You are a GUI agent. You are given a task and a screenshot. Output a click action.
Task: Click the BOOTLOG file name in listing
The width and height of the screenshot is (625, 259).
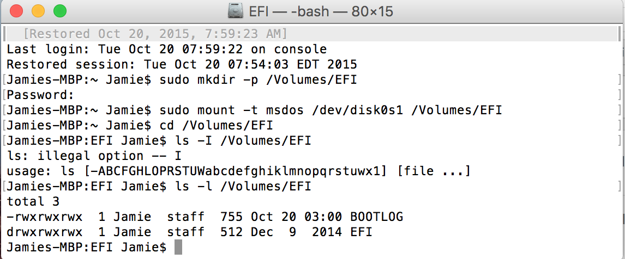tap(377, 217)
